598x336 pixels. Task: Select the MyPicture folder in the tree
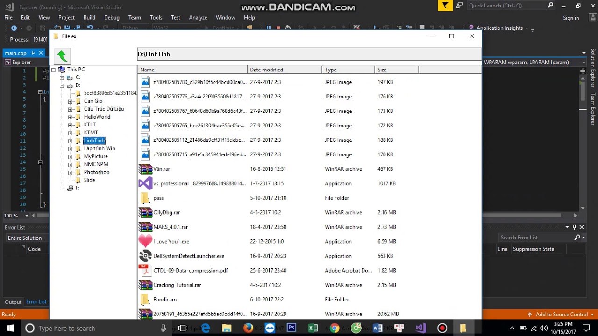(x=96, y=157)
